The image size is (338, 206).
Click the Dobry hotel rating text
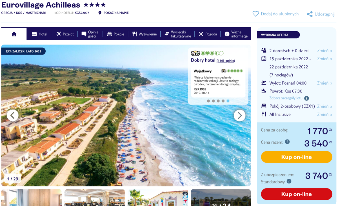coord(203,60)
